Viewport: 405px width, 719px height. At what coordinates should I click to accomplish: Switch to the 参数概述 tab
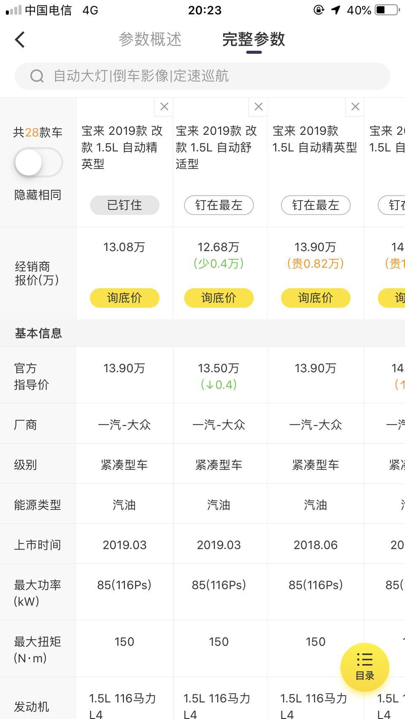coord(150,39)
